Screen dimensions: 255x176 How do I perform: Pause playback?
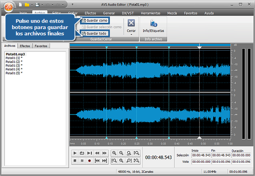click(82, 161)
